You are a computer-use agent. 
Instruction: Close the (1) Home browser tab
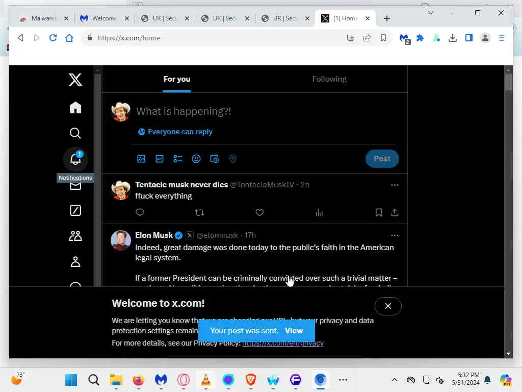[x=368, y=18]
